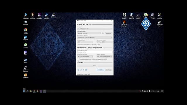
Task: Click the Новая метка тома input field
Action: (x=95, y=52)
